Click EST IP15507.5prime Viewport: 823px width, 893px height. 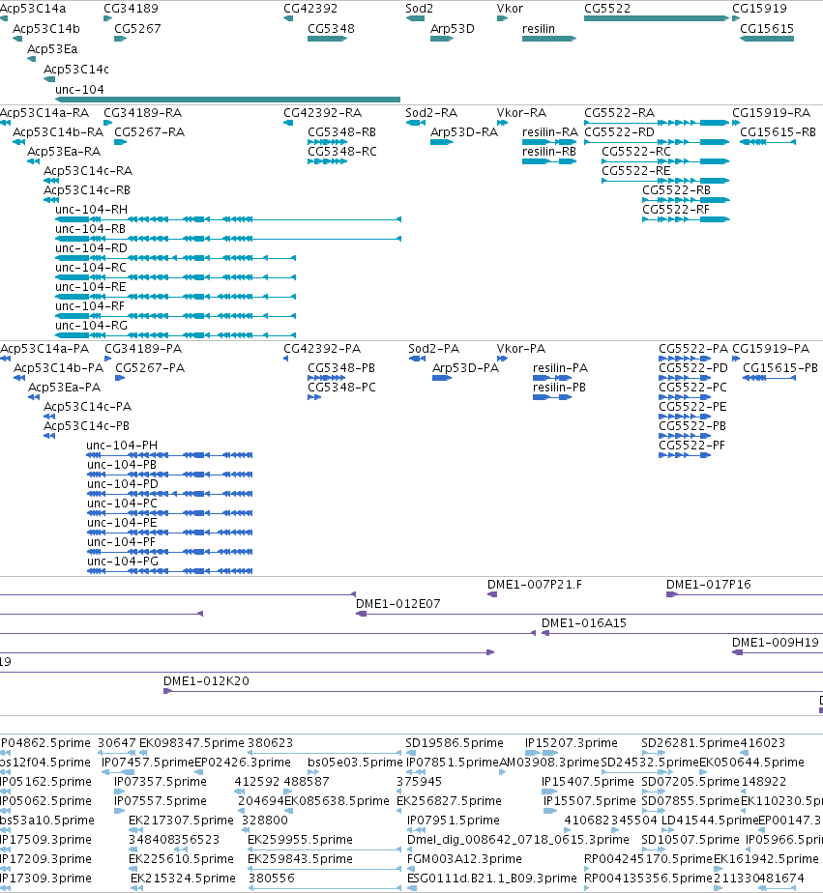click(589, 801)
